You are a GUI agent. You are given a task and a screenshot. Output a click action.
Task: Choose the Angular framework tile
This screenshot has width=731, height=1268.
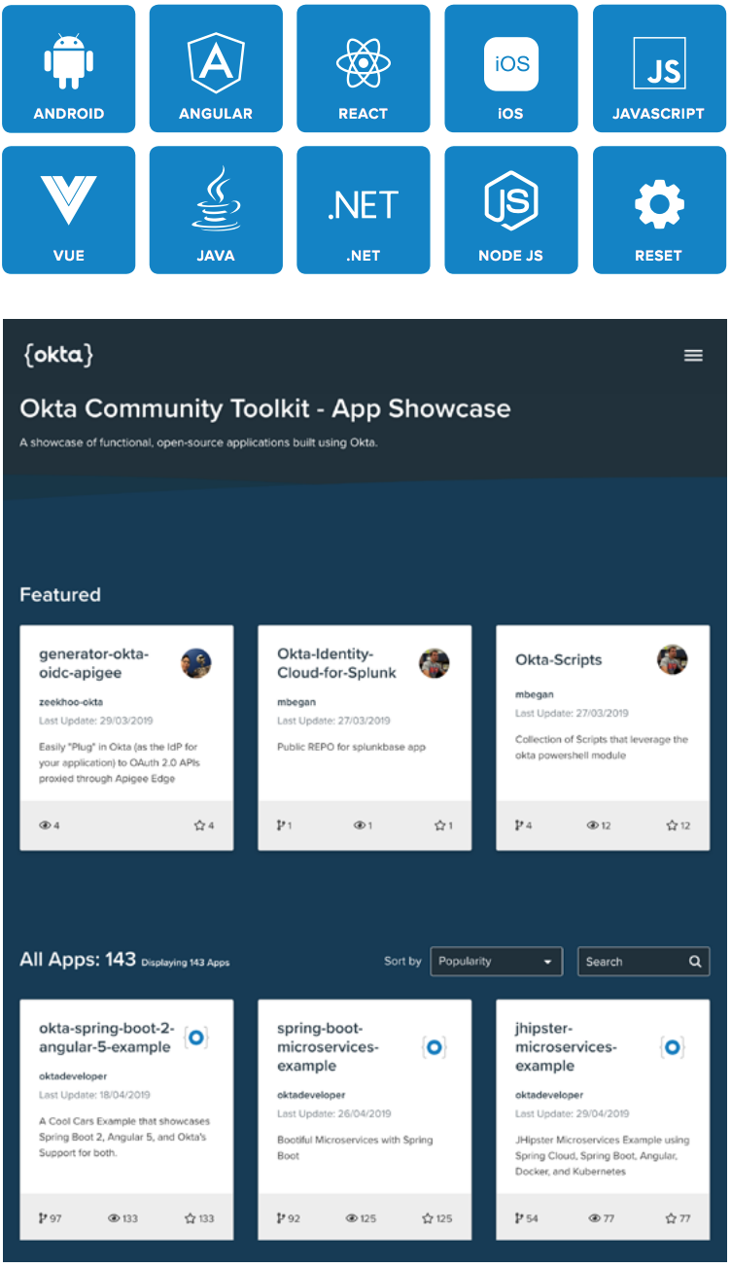pos(216,69)
